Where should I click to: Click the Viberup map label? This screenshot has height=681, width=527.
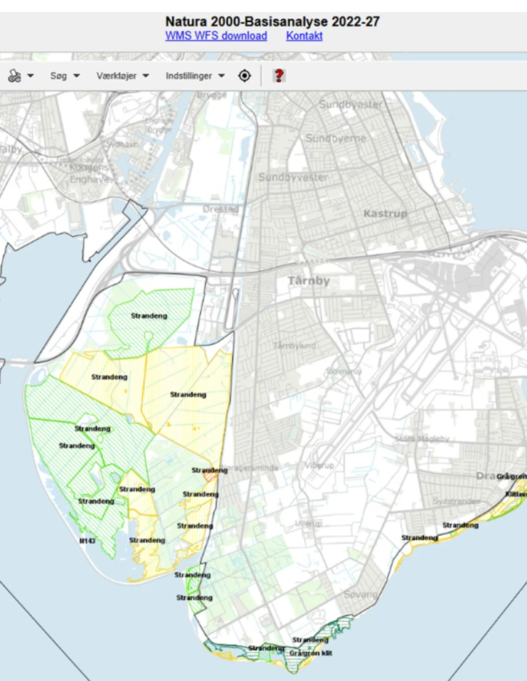click(x=319, y=465)
